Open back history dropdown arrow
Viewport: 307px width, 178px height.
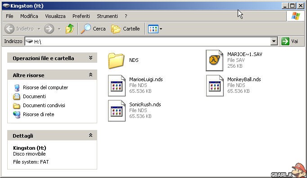pyautogui.click(x=39, y=29)
